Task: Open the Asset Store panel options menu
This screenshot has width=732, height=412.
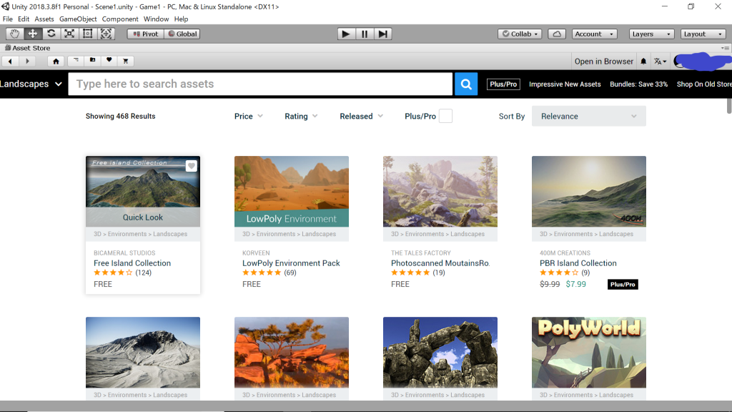Action: (x=725, y=48)
